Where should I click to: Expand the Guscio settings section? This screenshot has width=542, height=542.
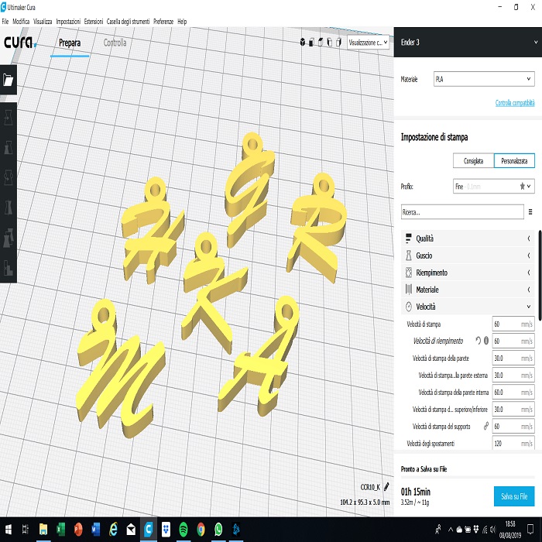tap(468, 256)
